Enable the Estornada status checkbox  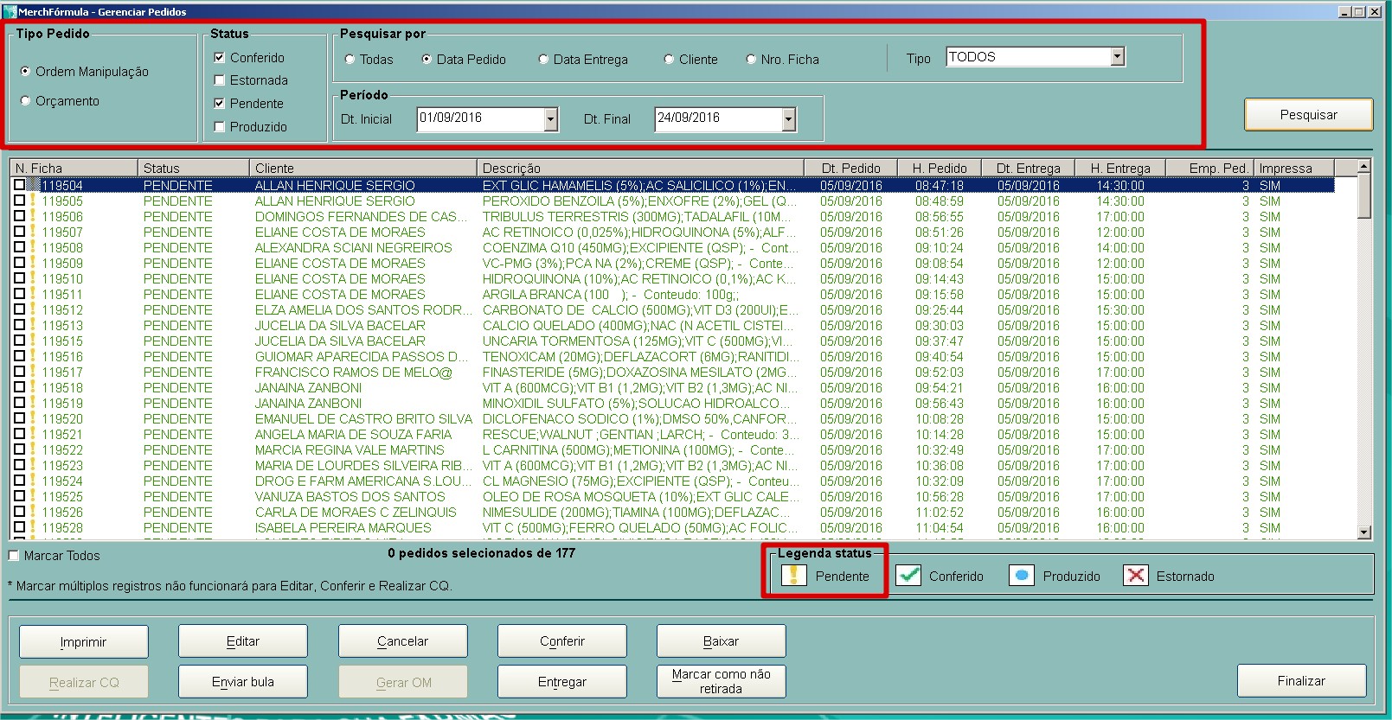point(220,80)
